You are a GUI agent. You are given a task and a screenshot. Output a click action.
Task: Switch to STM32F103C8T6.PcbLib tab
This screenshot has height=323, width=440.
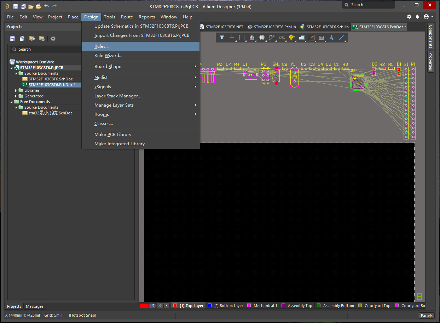click(272, 27)
